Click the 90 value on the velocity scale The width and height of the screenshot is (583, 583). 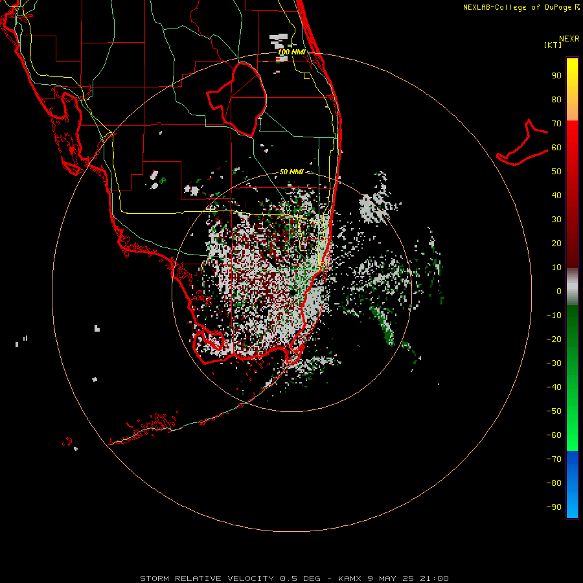point(556,76)
